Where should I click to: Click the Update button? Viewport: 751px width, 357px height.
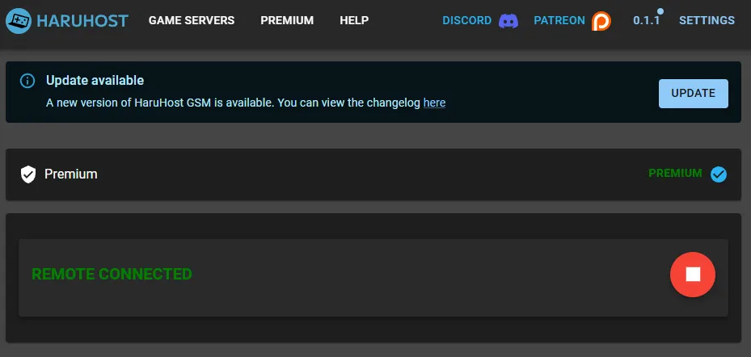[693, 94]
